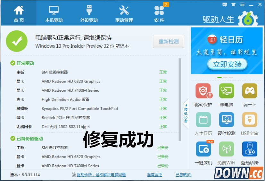Open the 驱动管理 tab
This screenshot has height=181, width=265.
coord(124,13)
